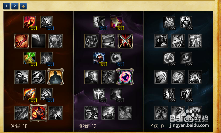This screenshot has width=221, height=133.
Task: Select the red swordsman keystone mastery
Action: click(38, 113)
